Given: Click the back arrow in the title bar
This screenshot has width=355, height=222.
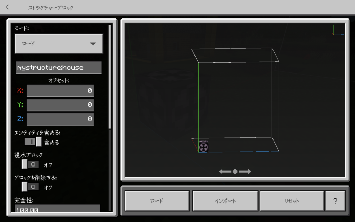Looking at the screenshot, I should 7,7.
